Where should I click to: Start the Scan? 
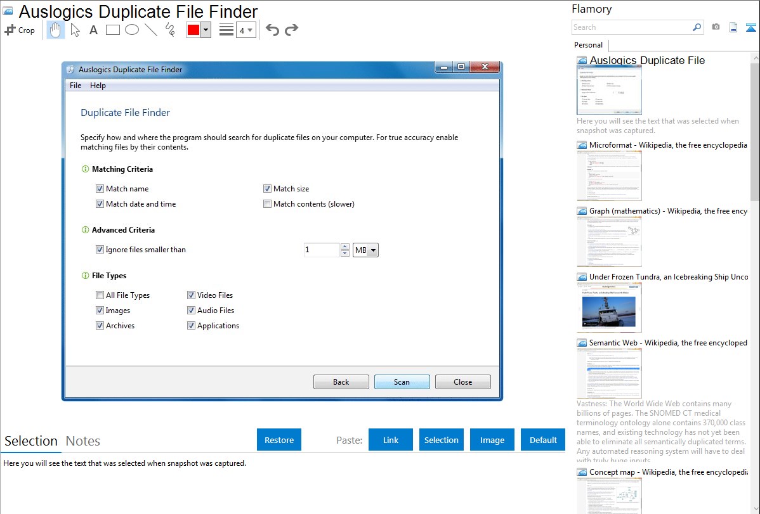402,382
